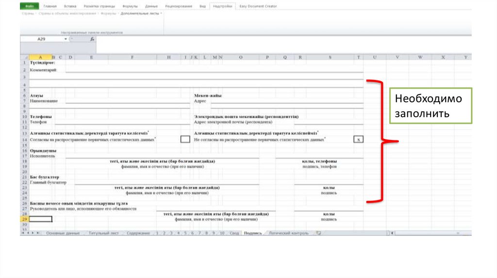Select column W header

420,57
